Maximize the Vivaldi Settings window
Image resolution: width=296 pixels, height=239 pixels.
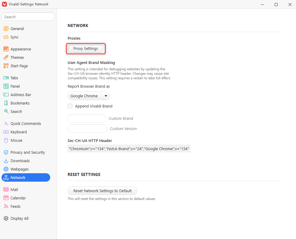coord(276,4)
